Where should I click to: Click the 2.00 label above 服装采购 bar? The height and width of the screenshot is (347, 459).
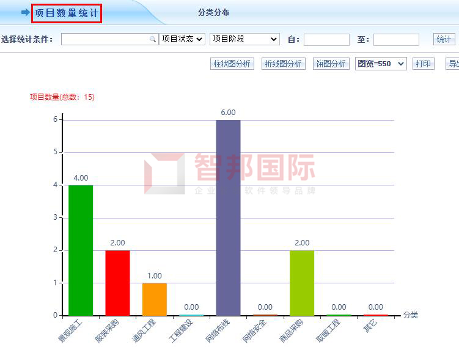pyautogui.click(x=118, y=243)
